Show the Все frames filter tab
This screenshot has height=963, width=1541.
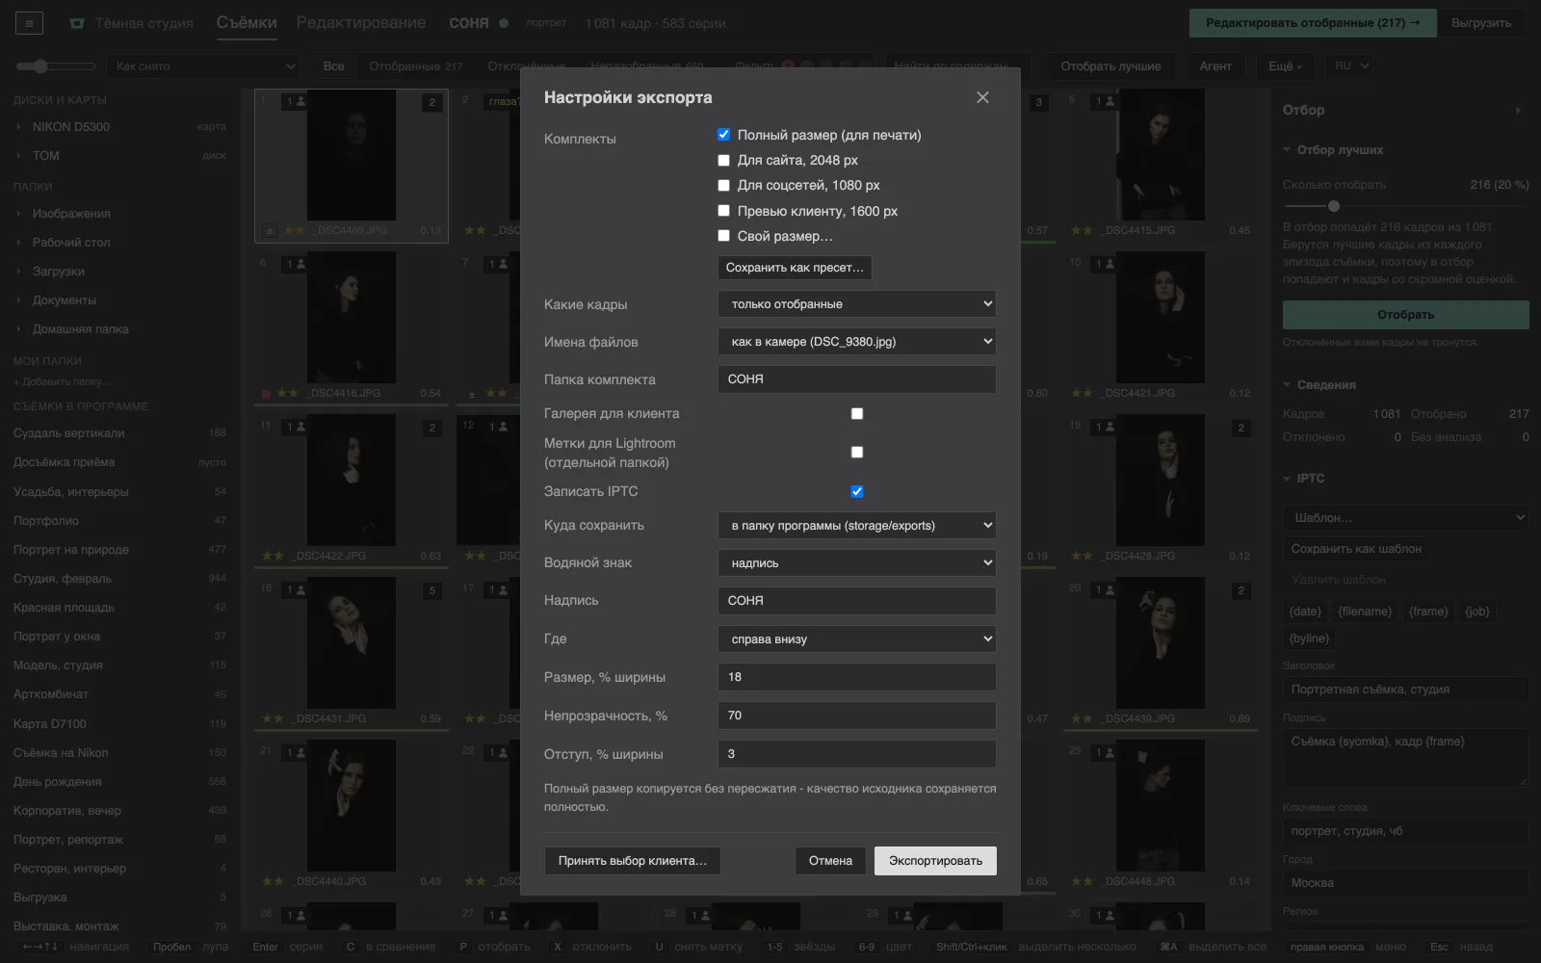click(x=333, y=66)
